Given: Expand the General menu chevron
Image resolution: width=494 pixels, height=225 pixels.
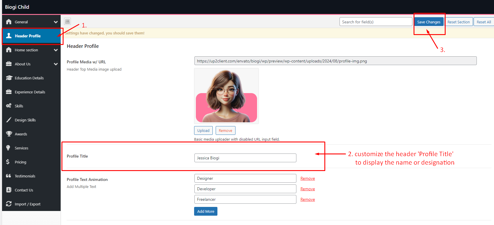Looking at the screenshot, I should tap(56, 22).
